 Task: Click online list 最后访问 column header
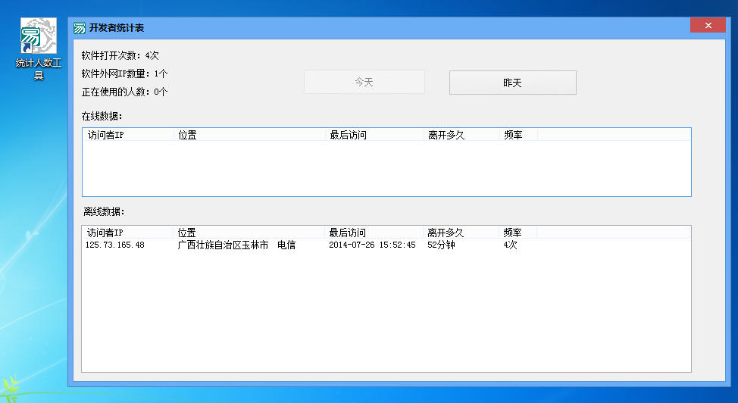[x=374, y=135]
